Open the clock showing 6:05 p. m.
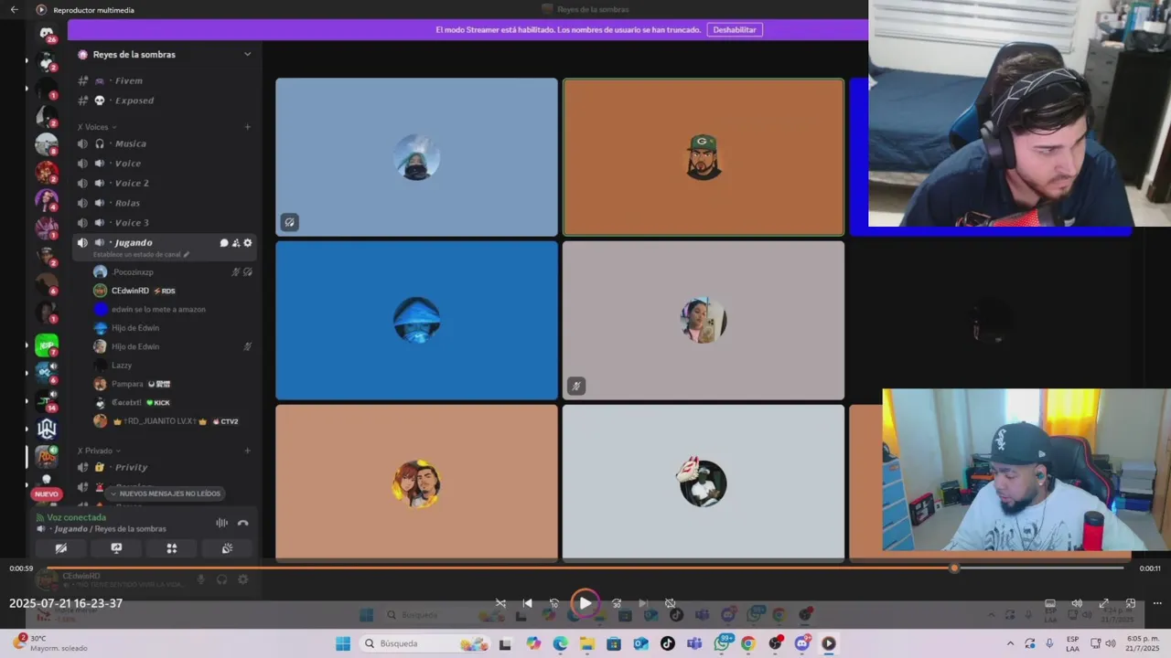Screen dimensions: 1171x658 (x=1143, y=643)
